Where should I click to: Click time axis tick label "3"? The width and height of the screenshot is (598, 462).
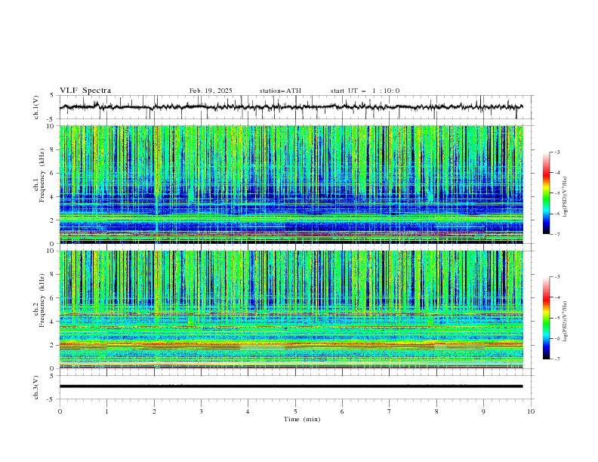click(201, 411)
